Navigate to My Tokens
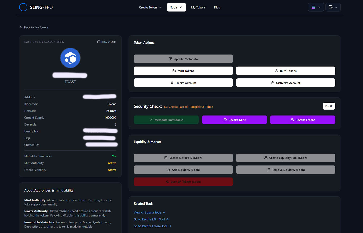The image size is (363, 233). click(x=198, y=7)
